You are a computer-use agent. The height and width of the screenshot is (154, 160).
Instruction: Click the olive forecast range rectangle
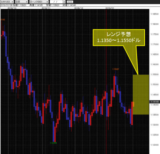(x=141, y=95)
